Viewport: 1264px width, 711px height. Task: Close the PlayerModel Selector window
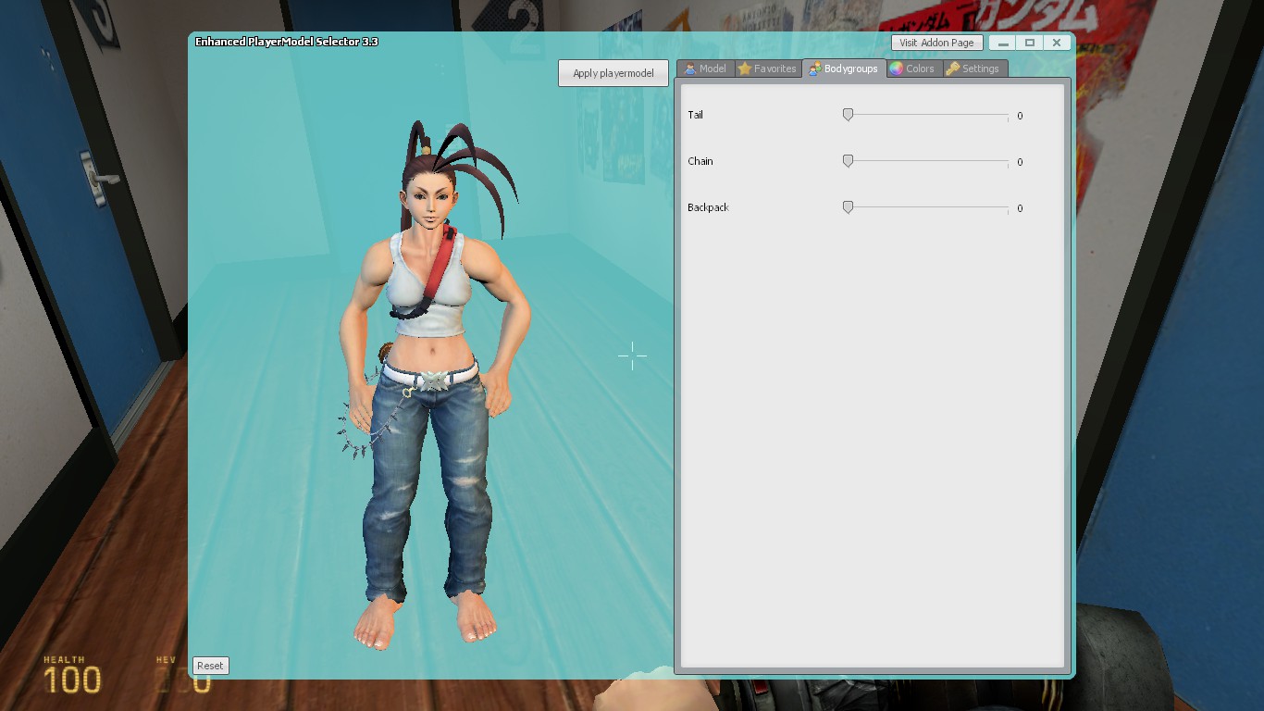(x=1056, y=43)
